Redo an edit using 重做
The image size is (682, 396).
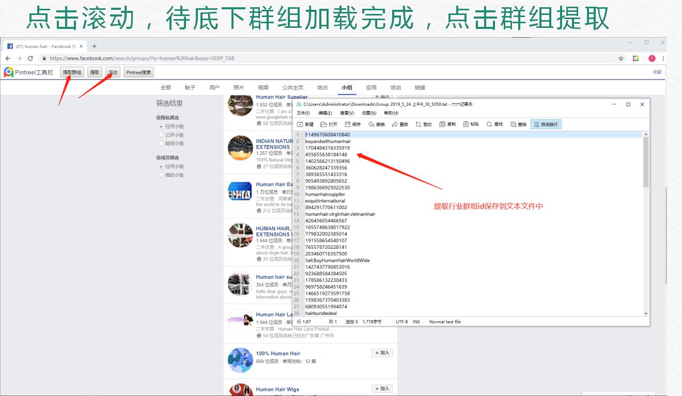tap(399, 124)
